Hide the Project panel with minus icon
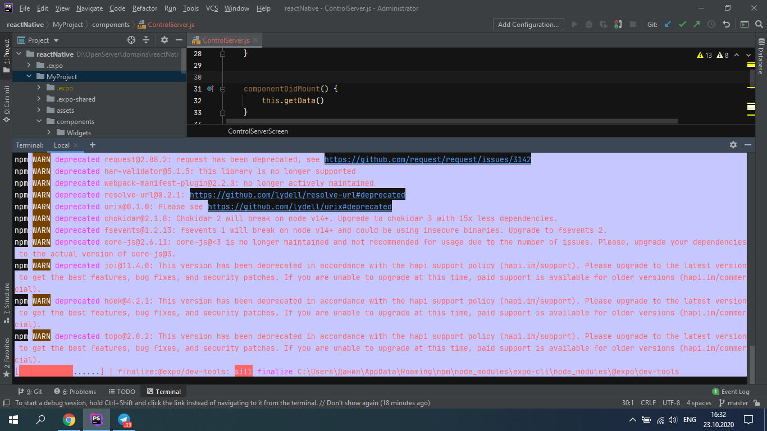The height and width of the screenshot is (431, 767). 179,40
